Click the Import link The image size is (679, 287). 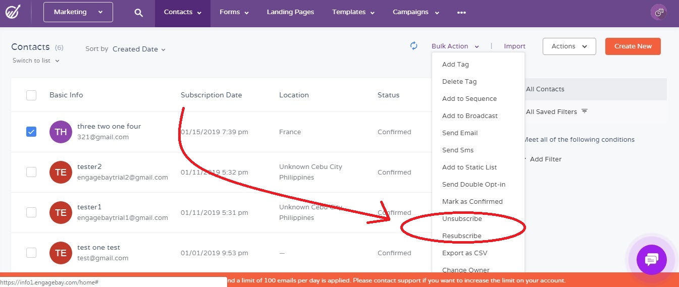[x=514, y=46]
